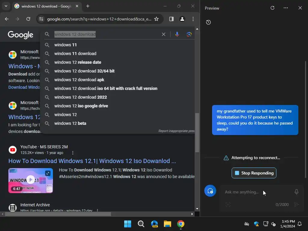Open File Explorer from the taskbar
The height and width of the screenshot is (231, 308).
pyautogui.click(x=168, y=224)
